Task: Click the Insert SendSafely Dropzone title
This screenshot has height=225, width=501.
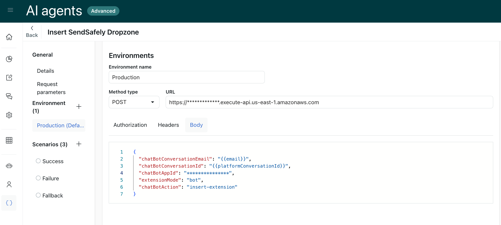Action: (x=93, y=32)
